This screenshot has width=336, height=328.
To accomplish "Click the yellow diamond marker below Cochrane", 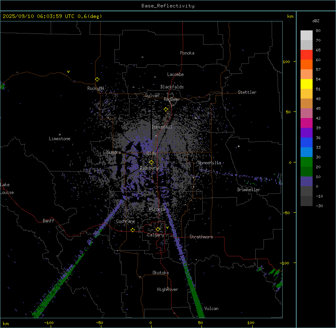I will click(133, 230).
